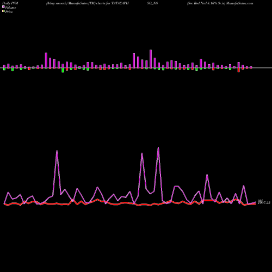Screen dimensions: 272x272
Task: Click the '(3day smooth)' header text
Action: pos(57,3)
